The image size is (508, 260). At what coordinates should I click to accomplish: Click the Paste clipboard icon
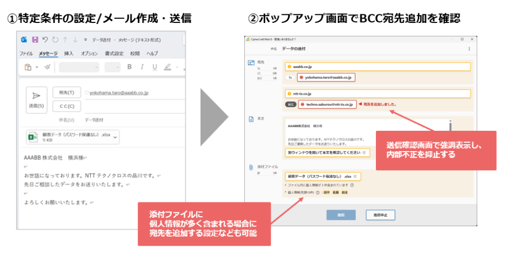(28, 67)
